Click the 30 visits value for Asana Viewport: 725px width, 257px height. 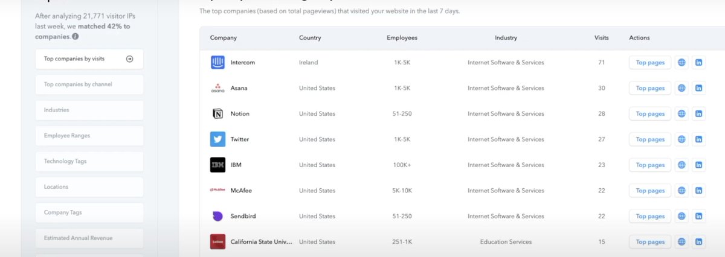[x=601, y=88]
